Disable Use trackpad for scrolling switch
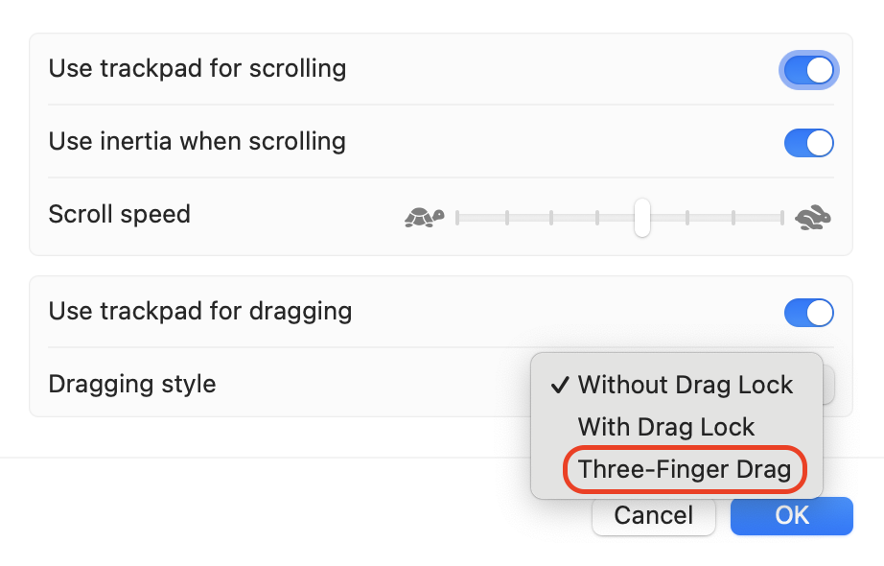Image resolution: width=884 pixels, height=566 pixels. (x=809, y=70)
